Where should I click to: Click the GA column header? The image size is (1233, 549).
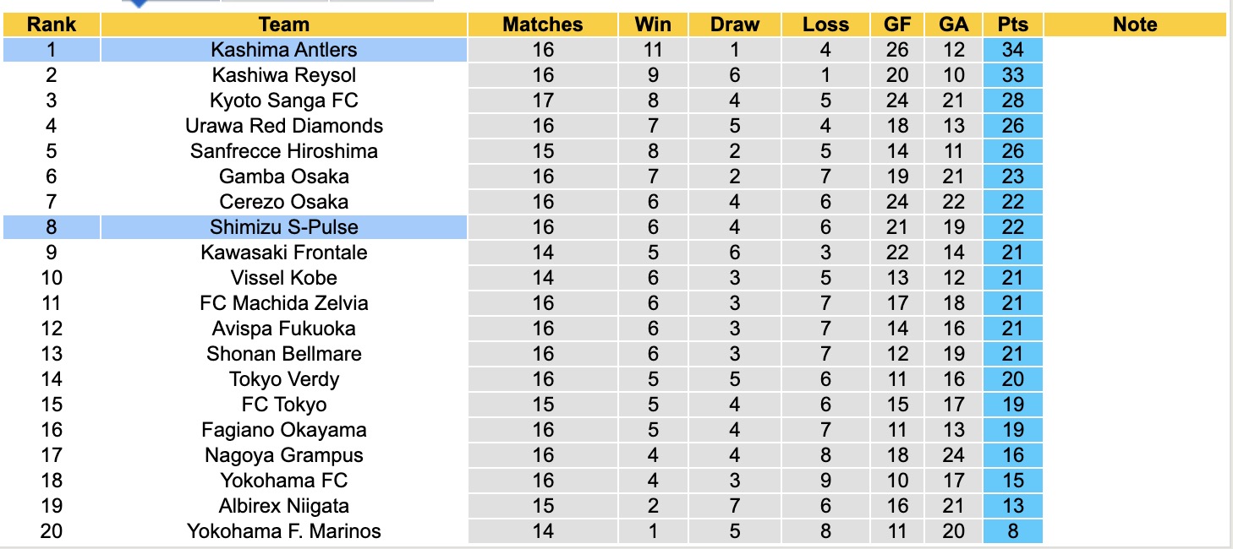[953, 24]
